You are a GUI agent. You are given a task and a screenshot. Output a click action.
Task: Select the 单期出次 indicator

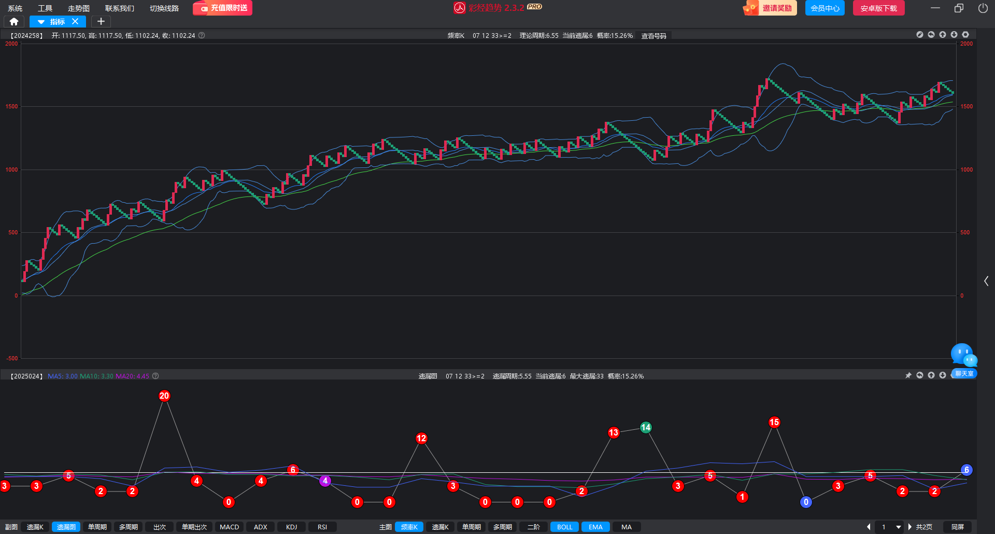(x=194, y=527)
